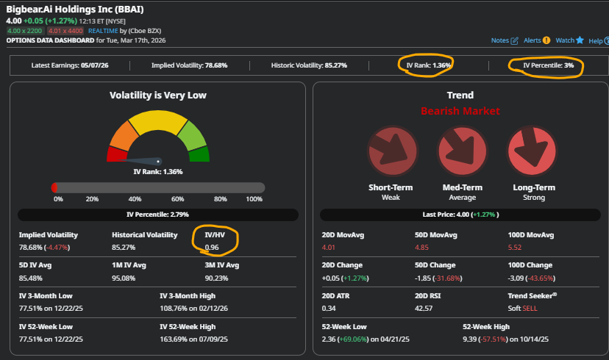609x360 pixels.
Task: Click the Med-Term trend arrow icon
Action: point(462,151)
